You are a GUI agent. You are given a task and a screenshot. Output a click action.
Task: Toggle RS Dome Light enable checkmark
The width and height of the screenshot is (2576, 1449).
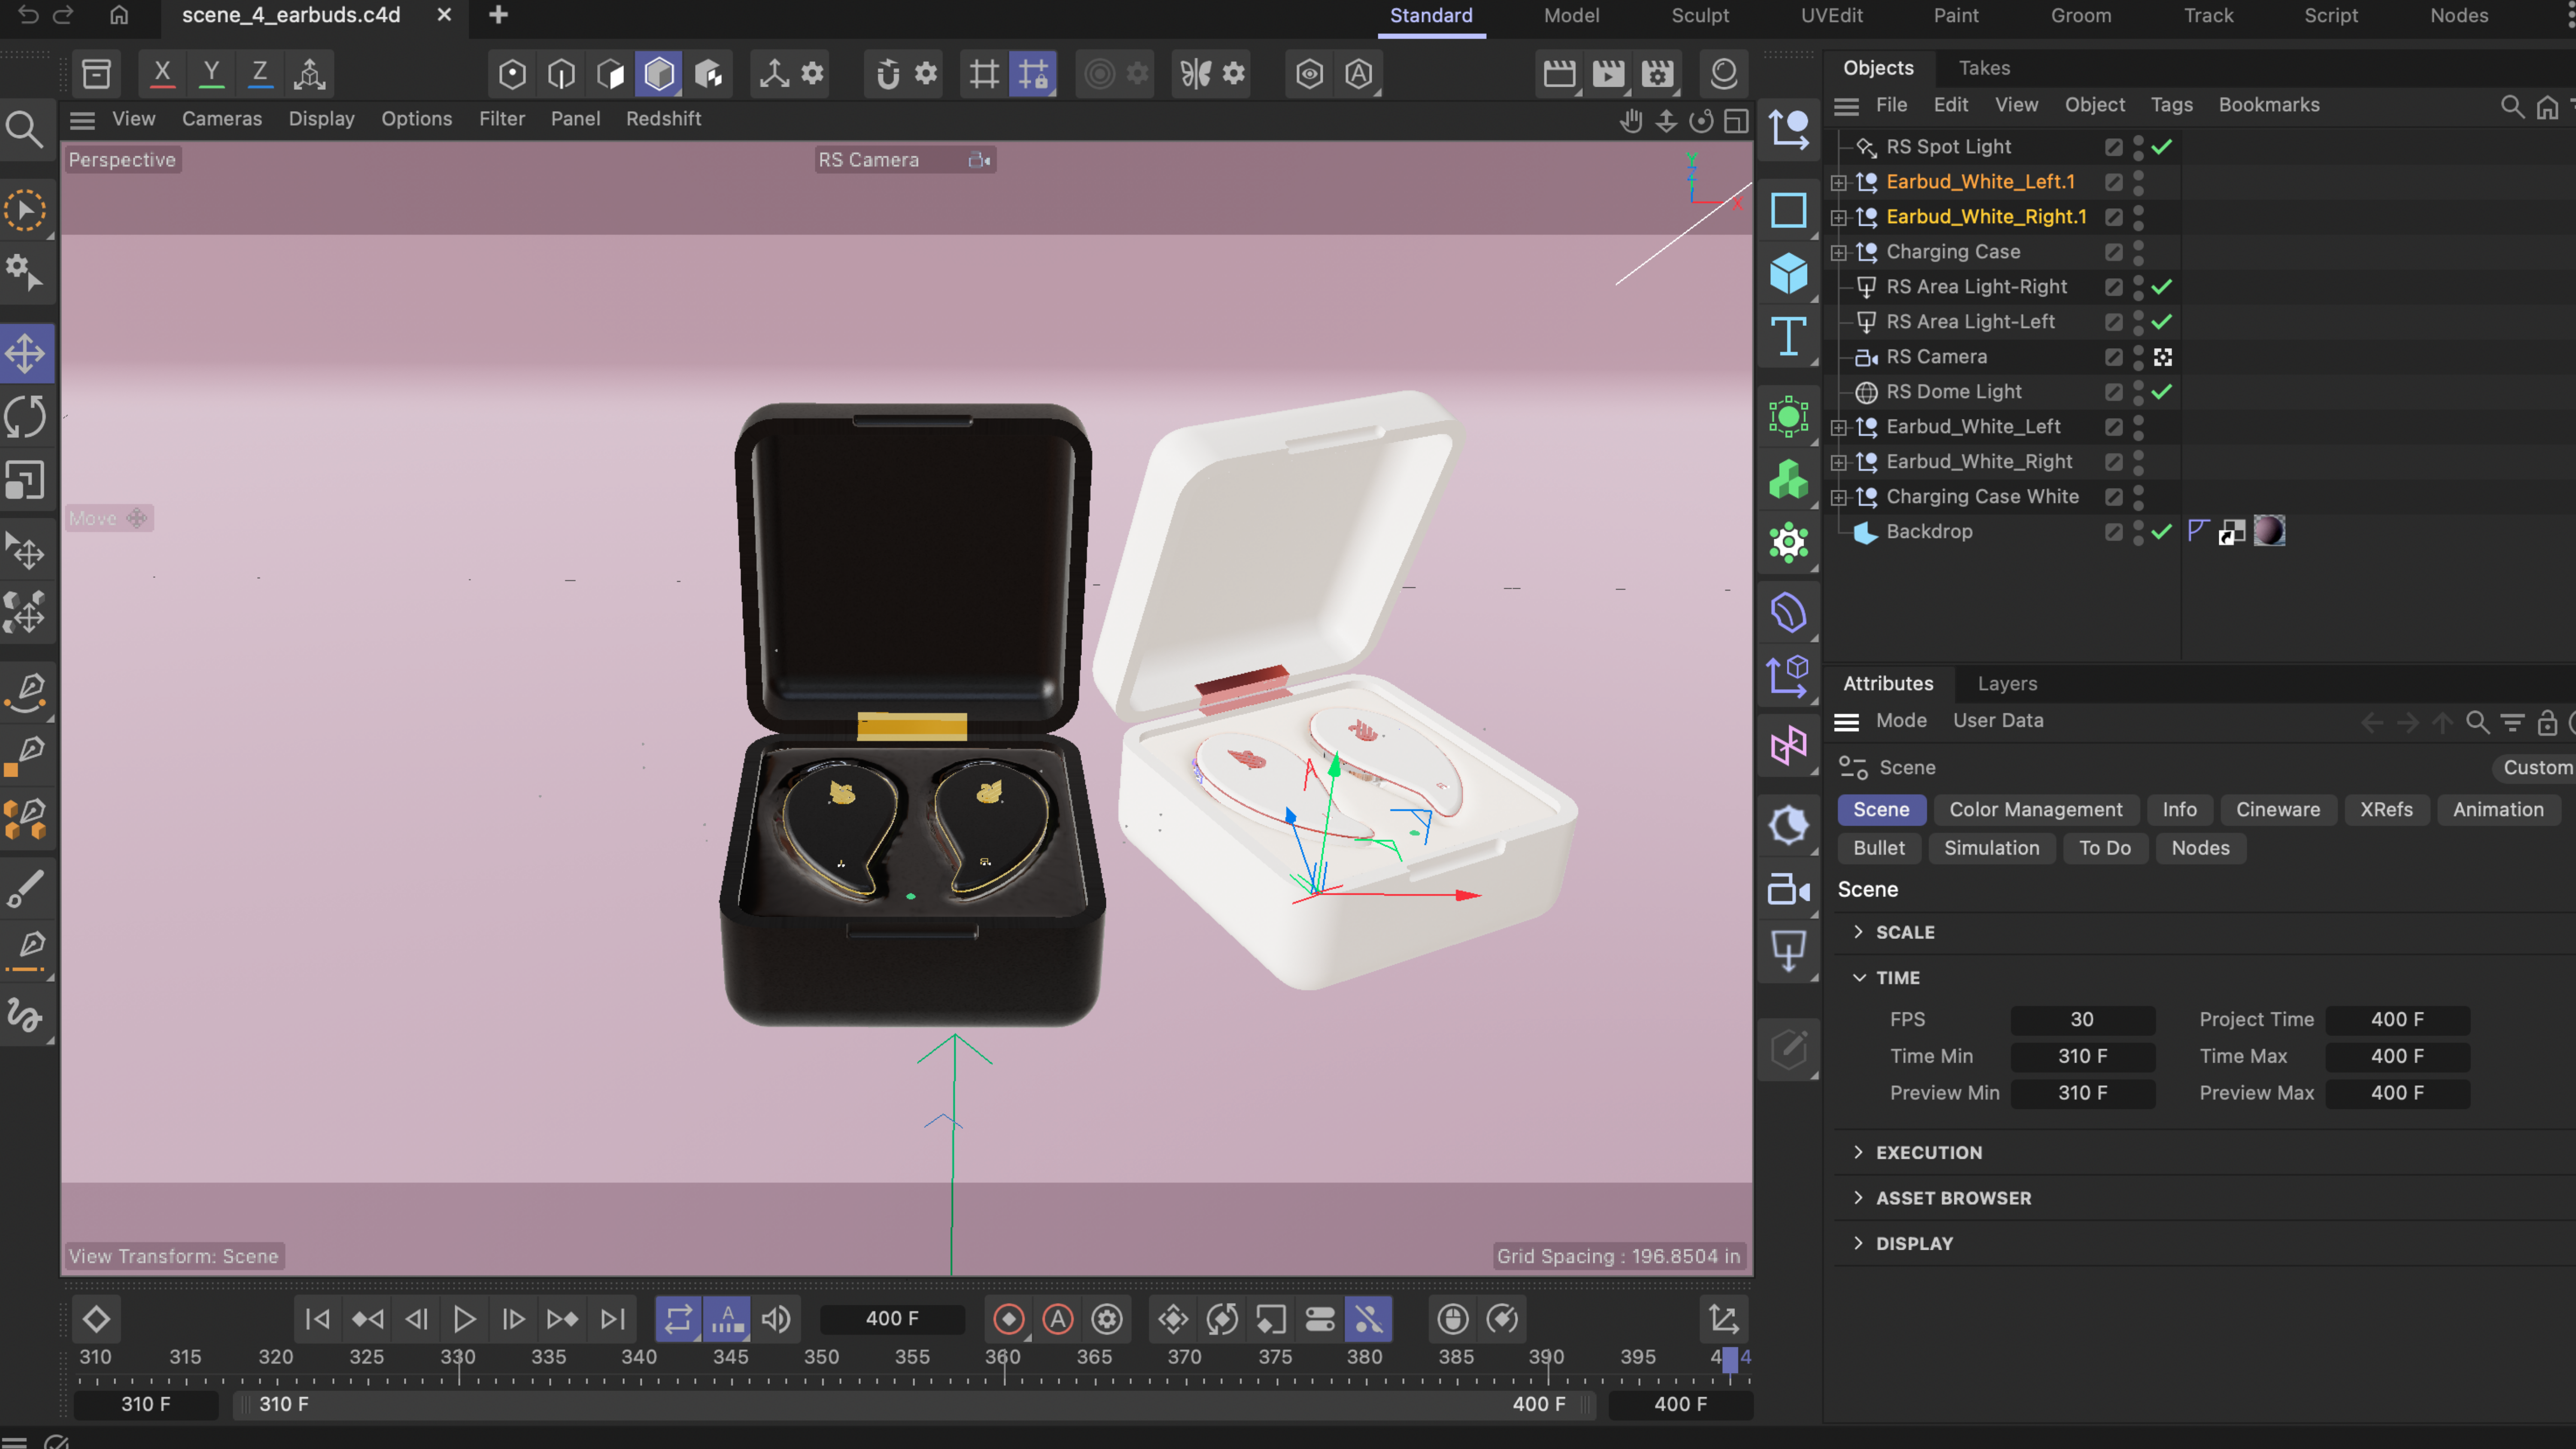[x=2162, y=392]
